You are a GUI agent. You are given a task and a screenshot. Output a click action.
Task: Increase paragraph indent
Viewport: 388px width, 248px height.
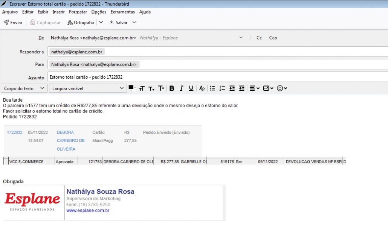tap(242, 88)
